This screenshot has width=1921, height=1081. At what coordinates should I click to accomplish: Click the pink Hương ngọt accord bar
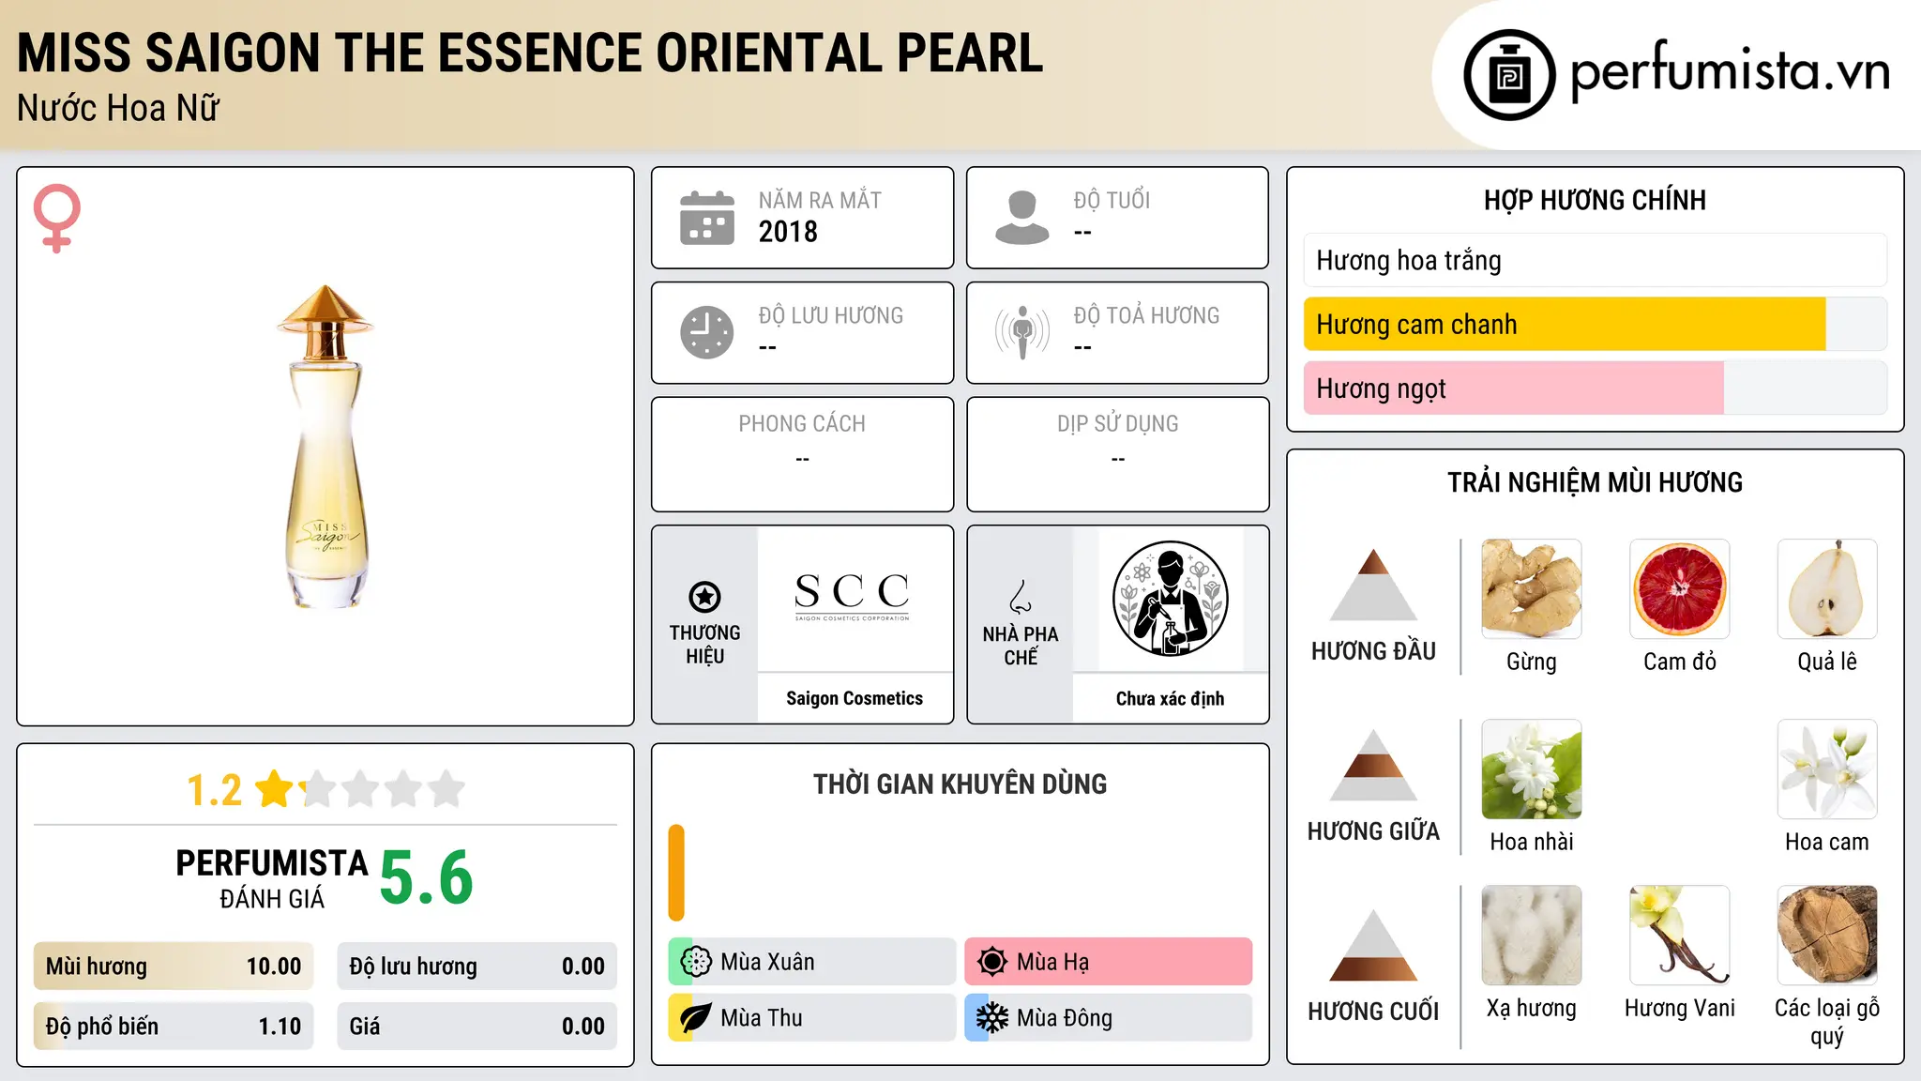[1596, 388]
